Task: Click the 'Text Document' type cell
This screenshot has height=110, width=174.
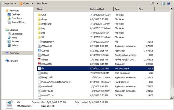Action: click(122, 73)
